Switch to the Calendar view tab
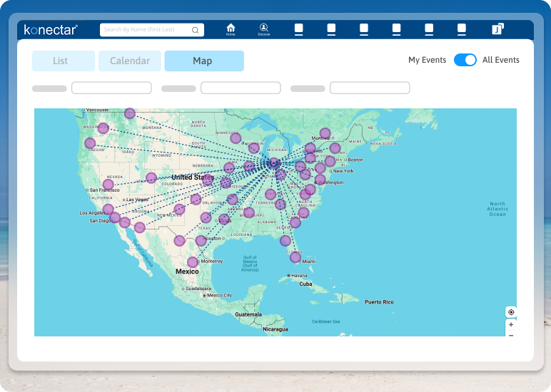The height and width of the screenshot is (392, 551). [x=130, y=61]
